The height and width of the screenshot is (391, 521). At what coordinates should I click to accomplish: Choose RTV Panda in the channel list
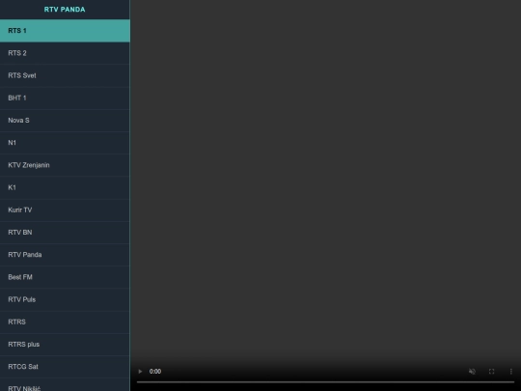pyautogui.click(x=65, y=255)
